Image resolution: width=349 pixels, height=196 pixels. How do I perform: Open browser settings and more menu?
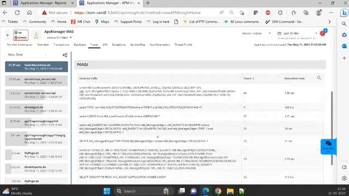point(331,13)
